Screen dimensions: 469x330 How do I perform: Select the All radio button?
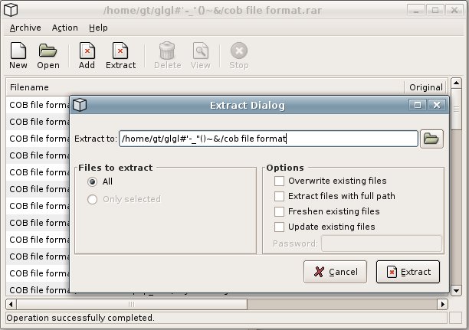93,182
